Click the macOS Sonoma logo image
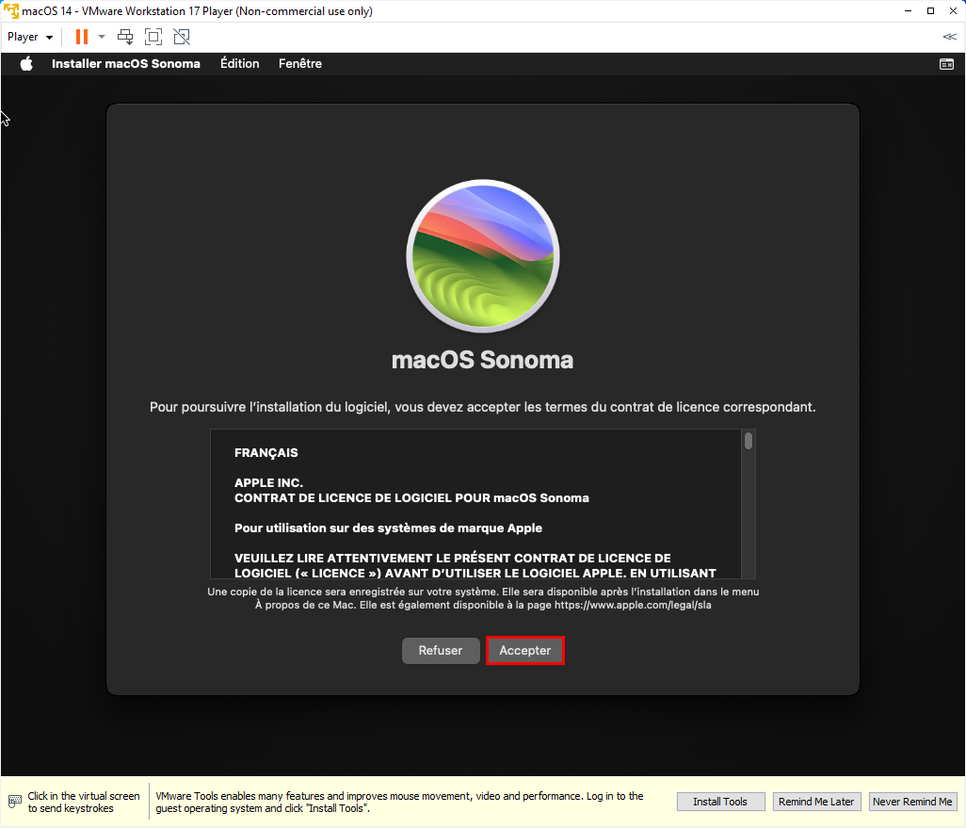 point(482,256)
